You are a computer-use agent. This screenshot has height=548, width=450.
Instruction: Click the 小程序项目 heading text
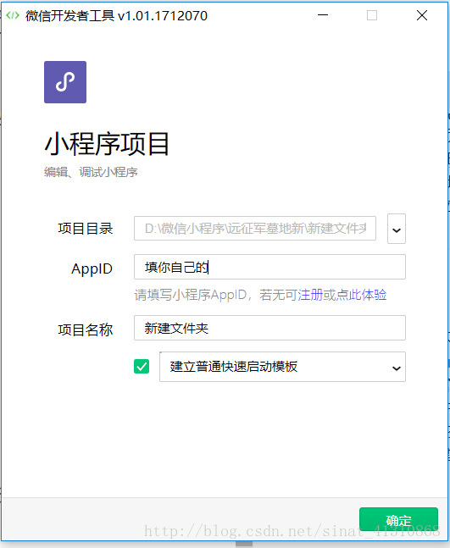click(107, 144)
